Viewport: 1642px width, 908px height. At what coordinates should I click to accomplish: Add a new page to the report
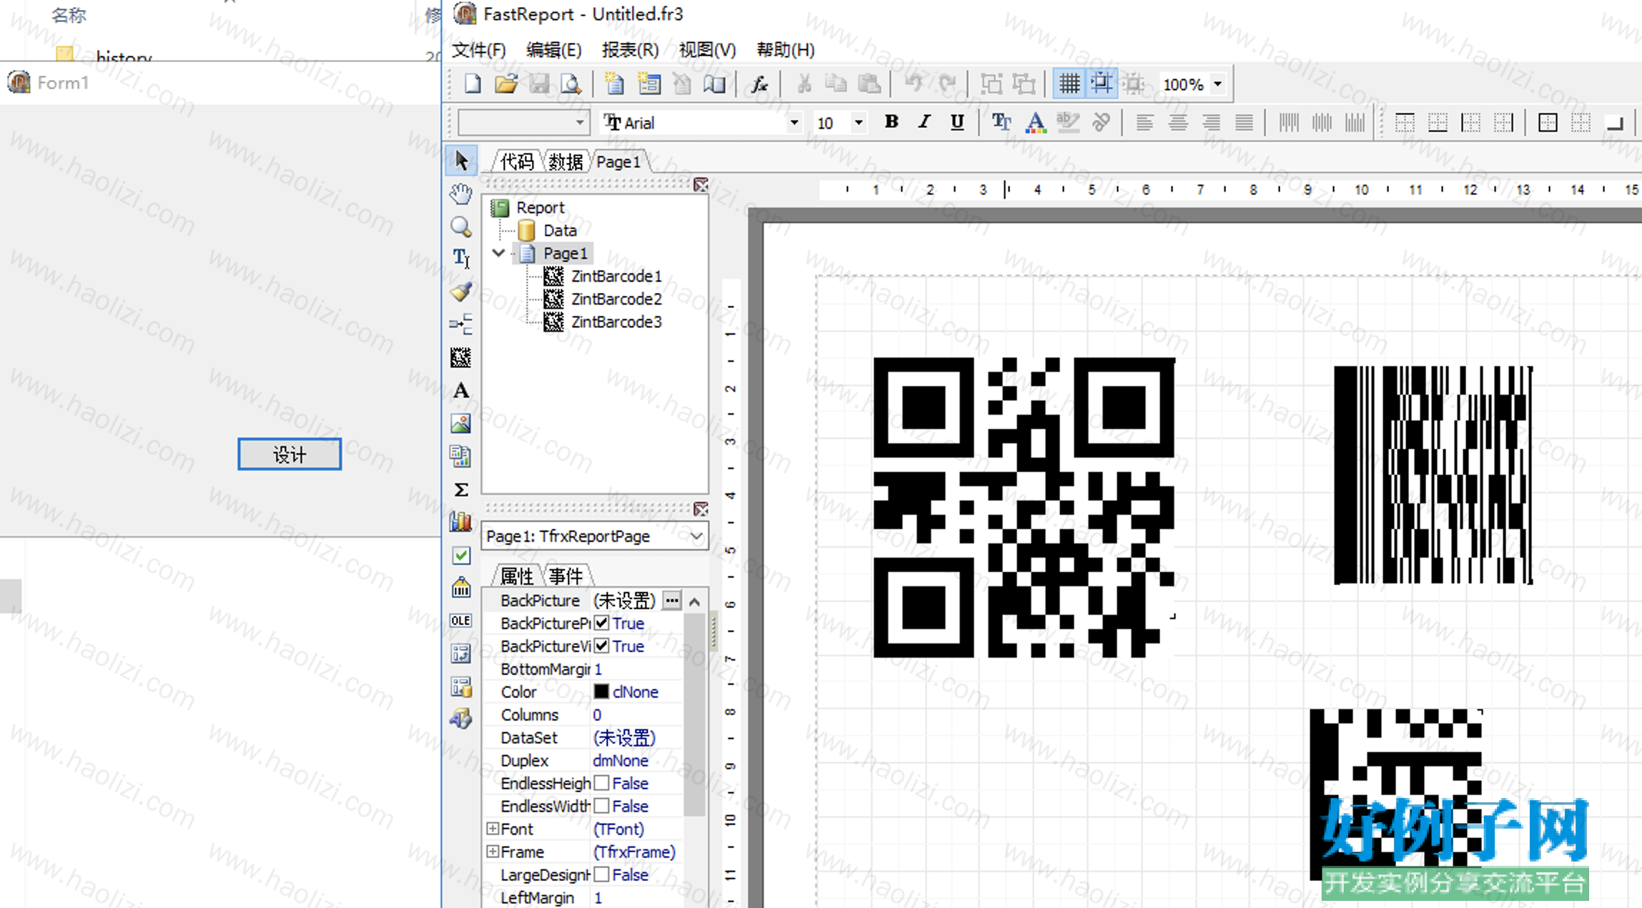[x=614, y=84]
